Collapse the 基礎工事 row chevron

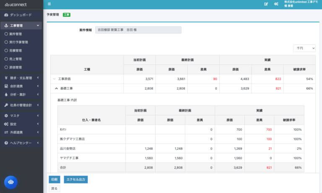pyautogui.click(x=56, y=89)
